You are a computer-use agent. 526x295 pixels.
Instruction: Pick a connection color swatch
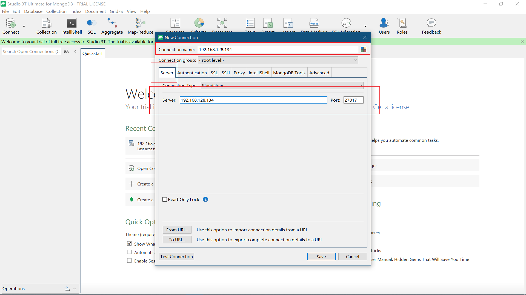364,49
